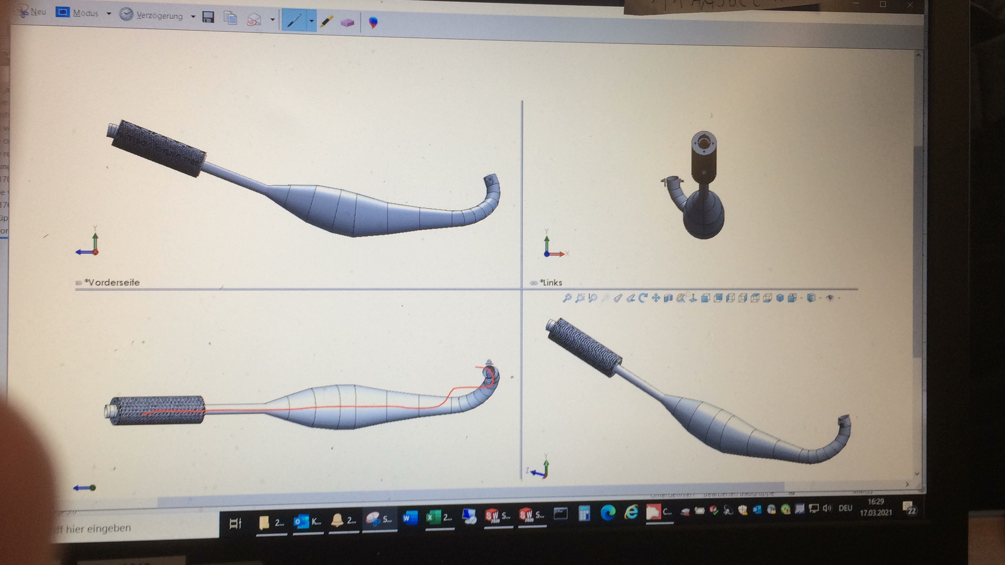Viewport: 1005px width, 565px height.
Task: Expand the Verzögerung delay dropdown
Action: pyautogui.click(x=193, y=17)
